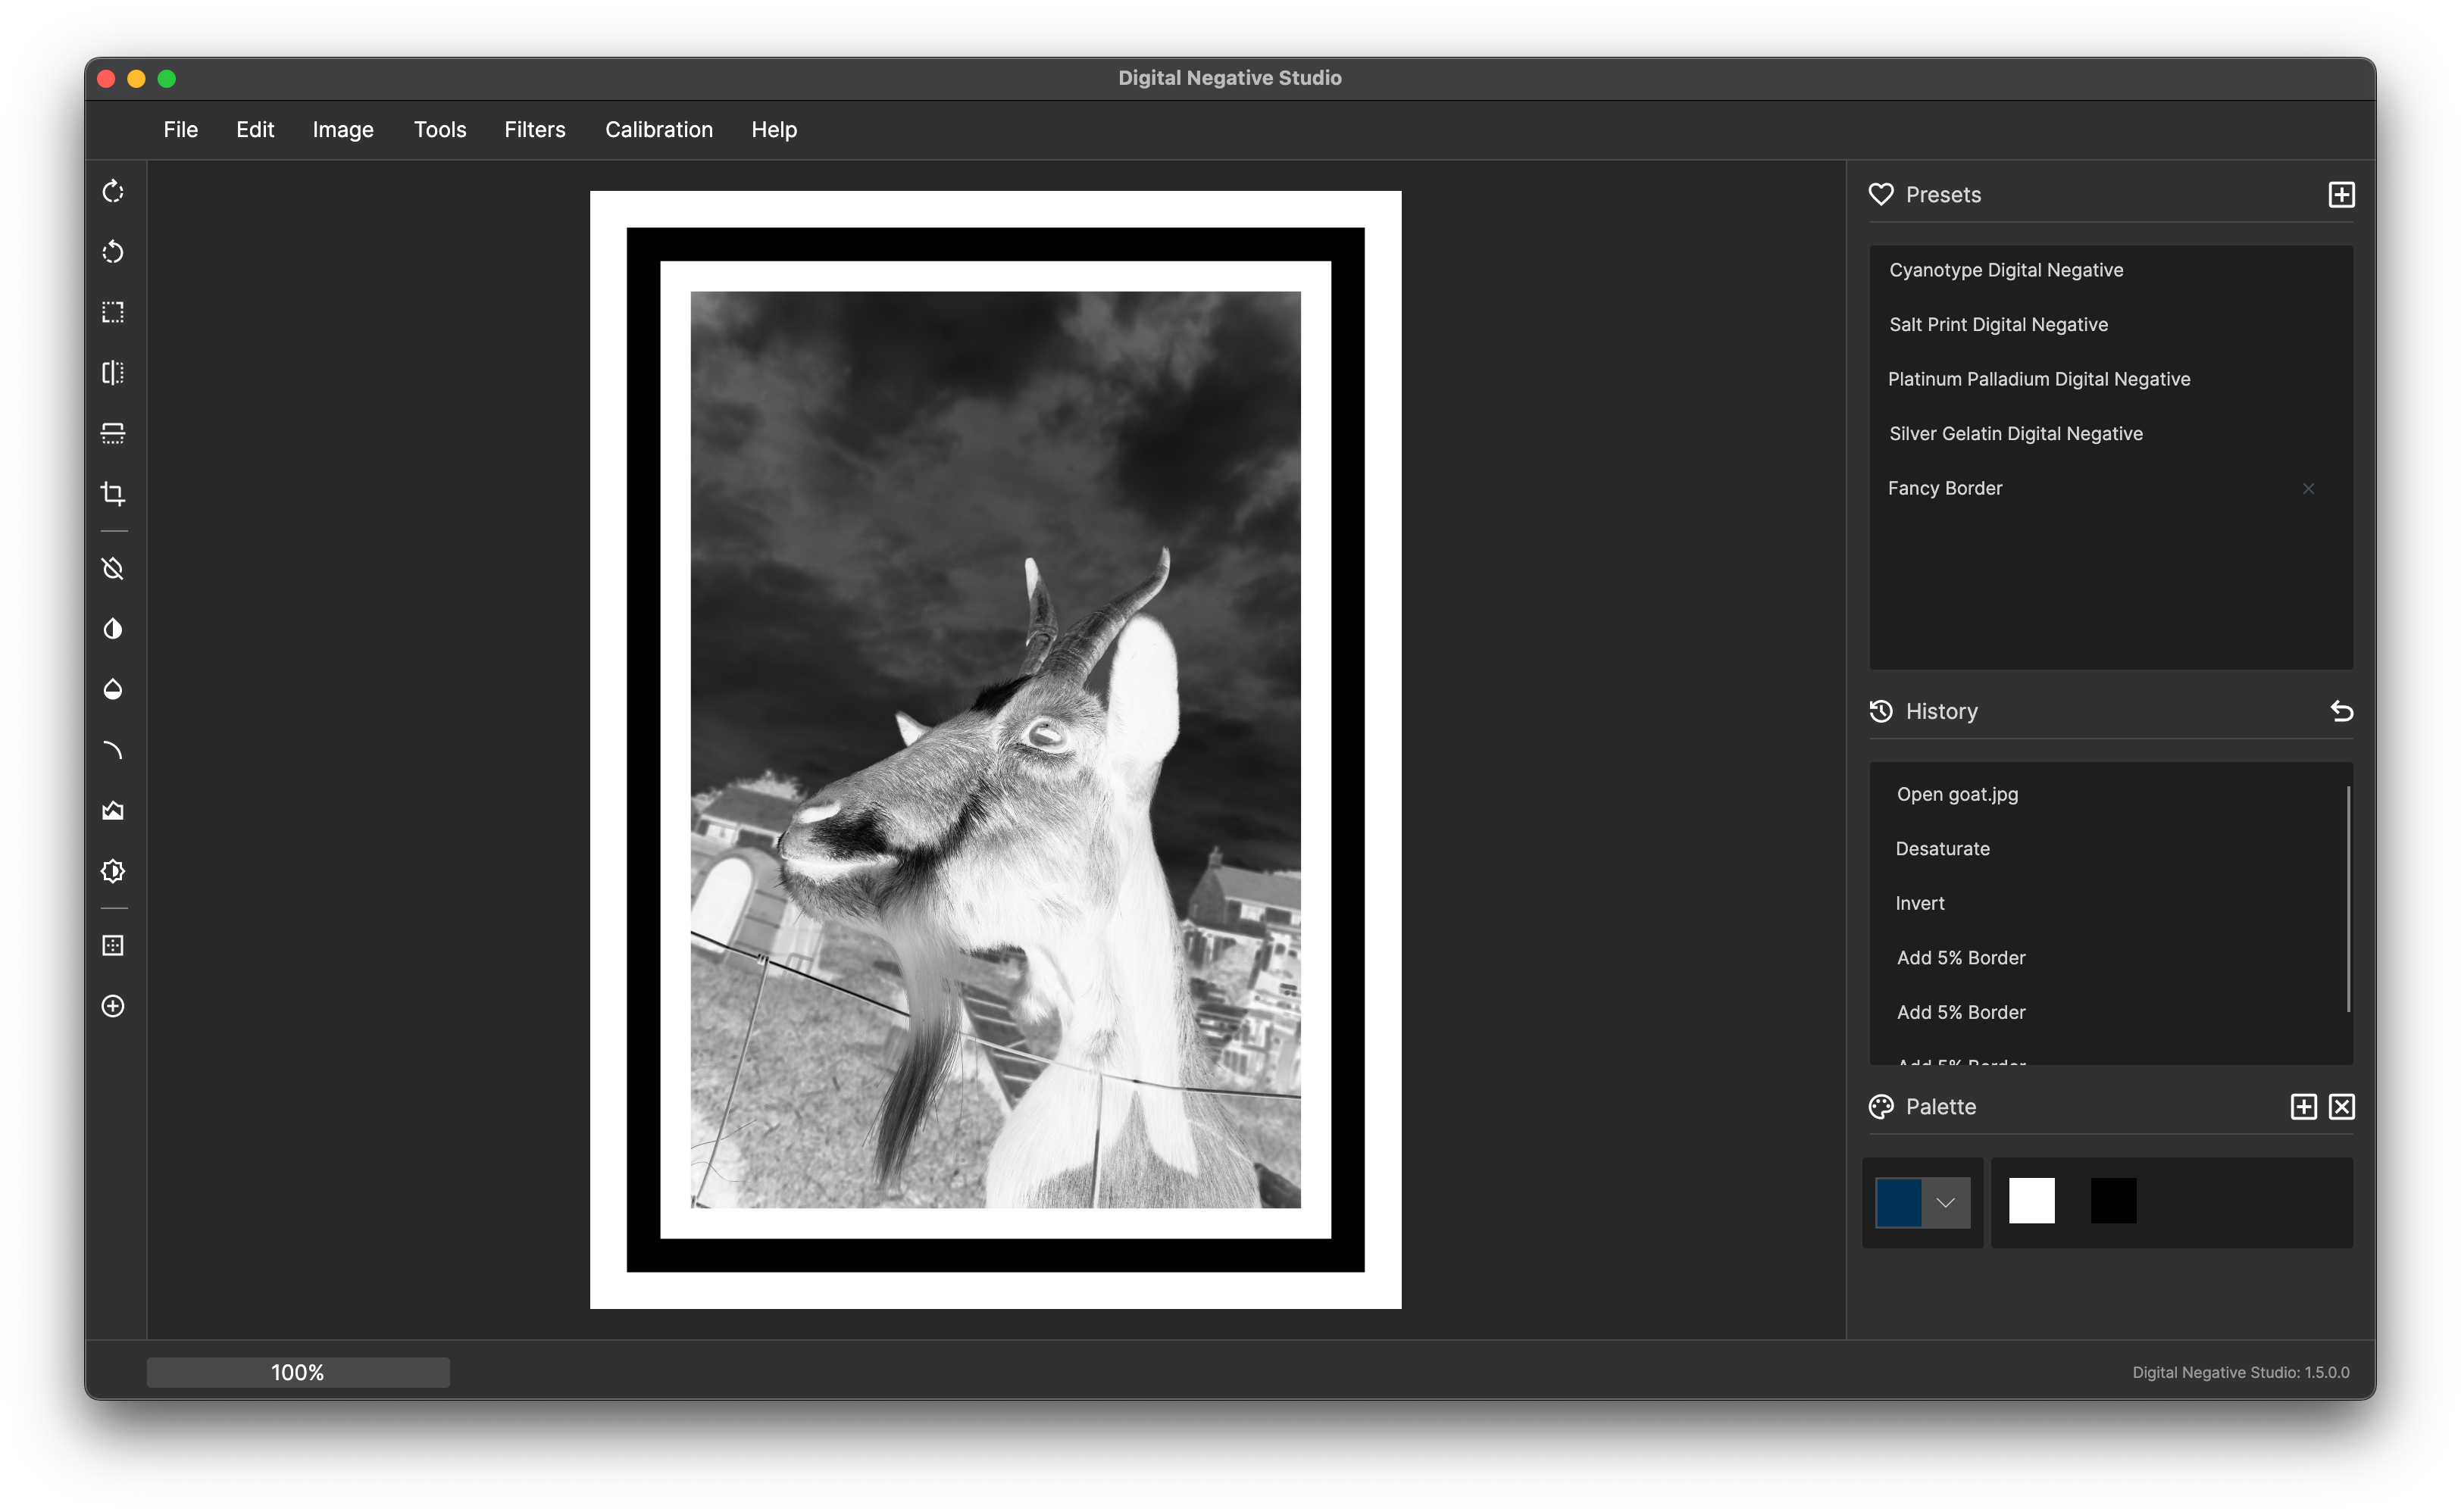Apply the Cyanotype Digital Negative preset

pyautogui.click(x=2005, y=269)
